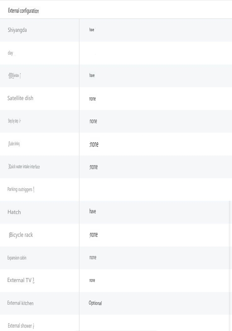This screenshot has width=232, height=331.
Task: Click the side window row label
Action: click(x=15, y=76)
